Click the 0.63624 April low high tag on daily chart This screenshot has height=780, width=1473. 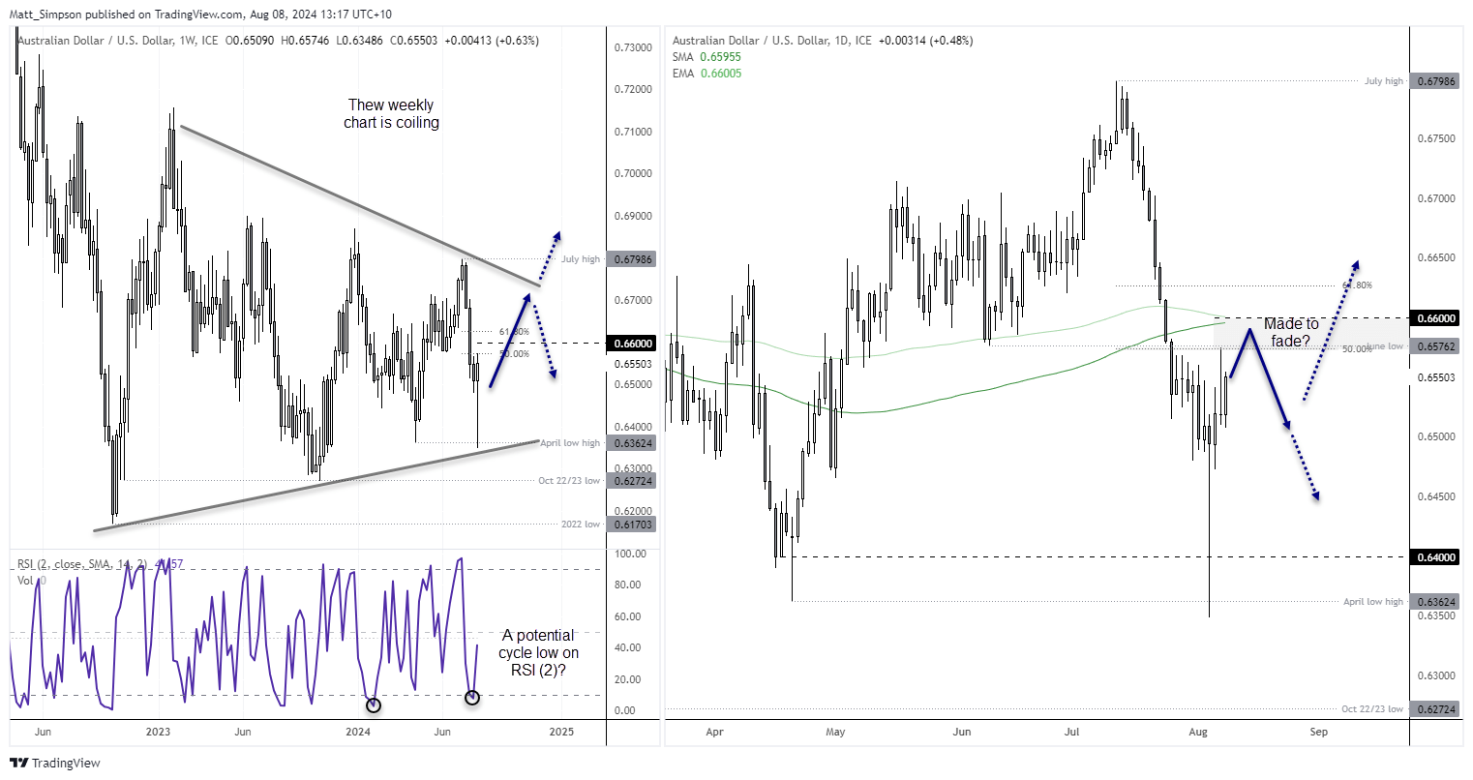click(x=1434, y=602)
